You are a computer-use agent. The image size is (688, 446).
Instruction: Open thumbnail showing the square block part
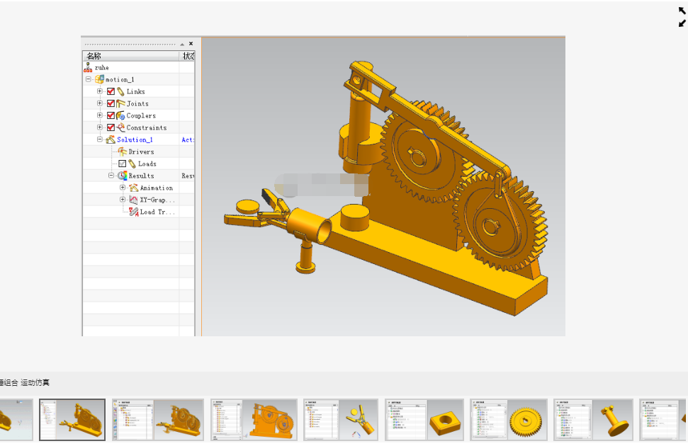(x=424, y=419)
